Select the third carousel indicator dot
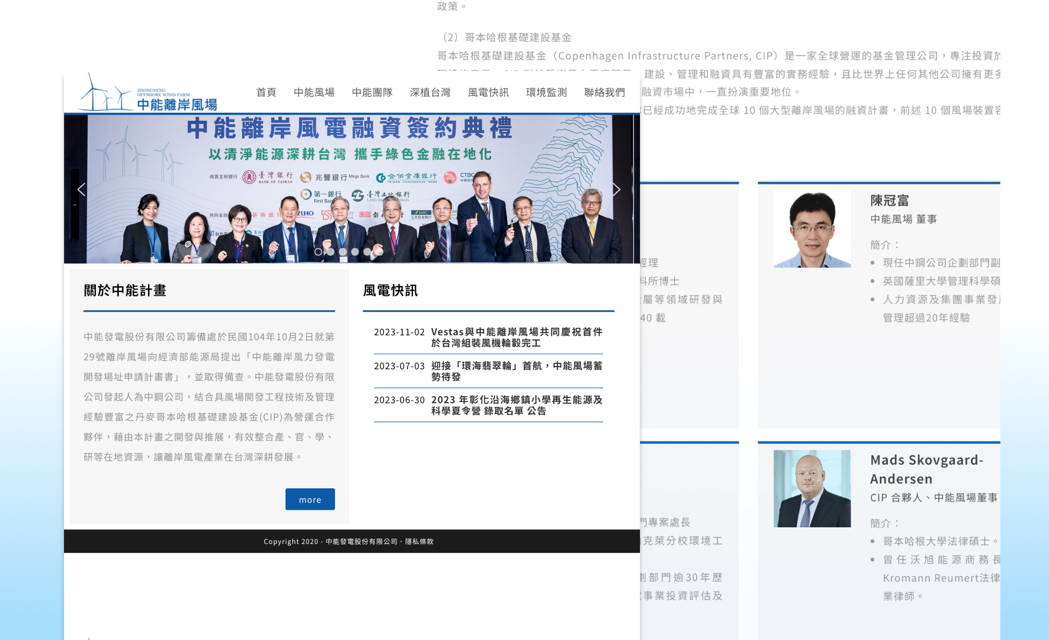This screenshot has height=640, width=1049. tap(343, 252)
